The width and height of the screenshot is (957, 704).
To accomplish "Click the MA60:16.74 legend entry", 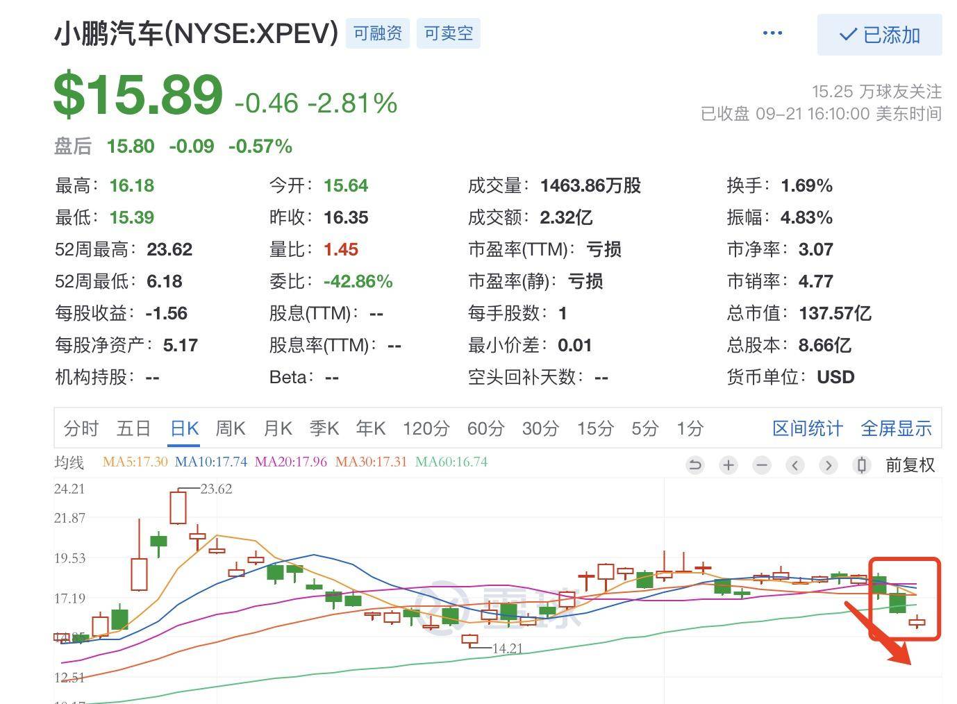I will coord(451,462).
